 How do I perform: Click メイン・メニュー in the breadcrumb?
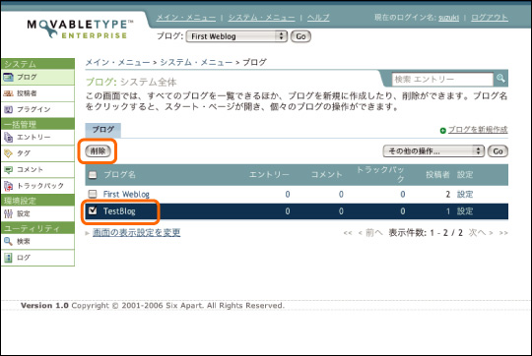(117, 62)
